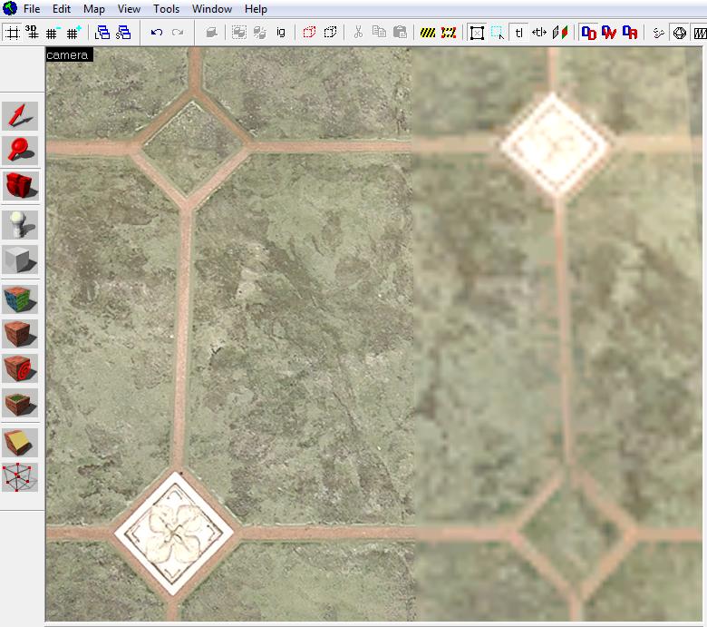Click the larger grid size button
The height and width of the screenshot is (627, 707).
tap(74, 33)
